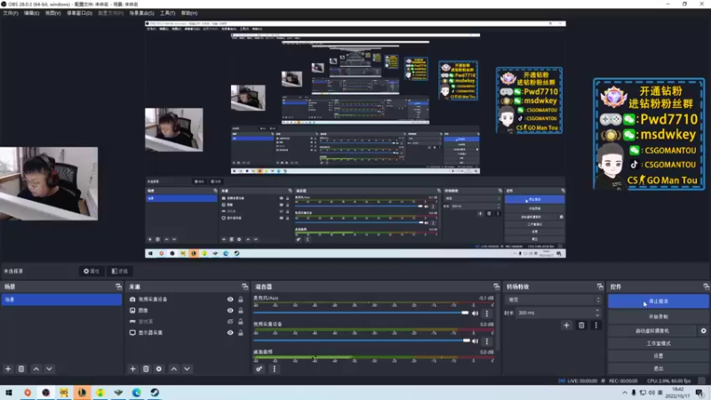Add a scene transition with plus
This screenshot has width=711, height=400.
(x=566, y=325)
